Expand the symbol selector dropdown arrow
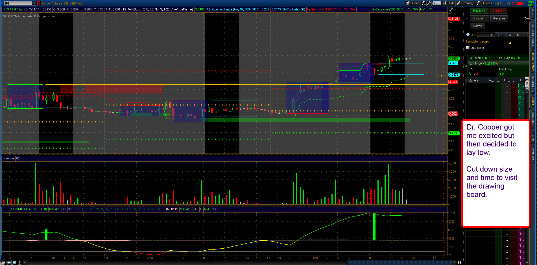This screenshot has width=537, height=265. click(34, 3)
